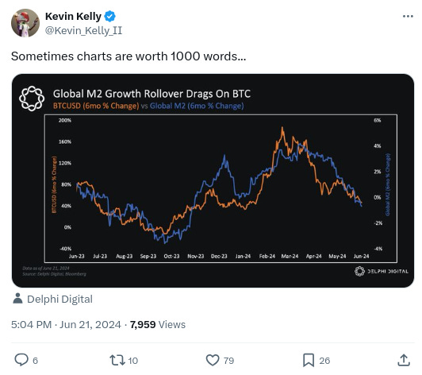Viewport: 422px width, 375px height.
Task: Click the reply speech bubble icon
Action: tap(21, 360)
